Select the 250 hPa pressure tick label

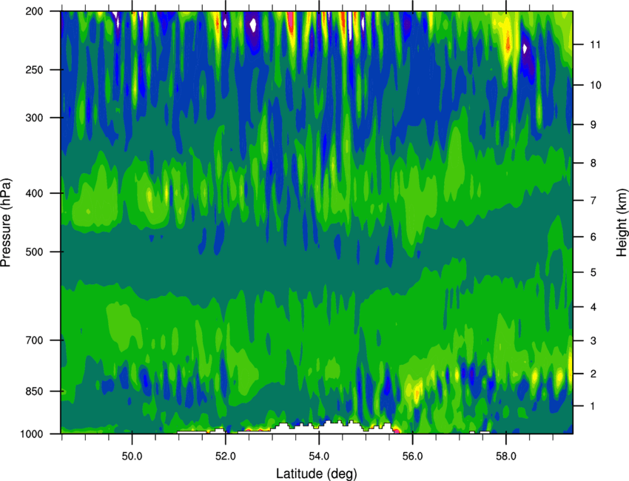[x=35, y=70]
